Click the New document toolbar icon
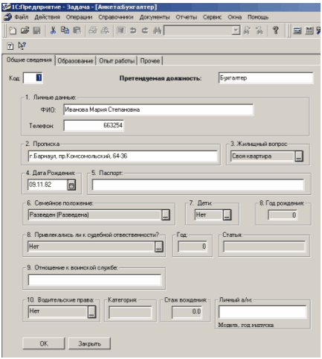The width and height of the screenshot is (322, 359). pos(13,31)
